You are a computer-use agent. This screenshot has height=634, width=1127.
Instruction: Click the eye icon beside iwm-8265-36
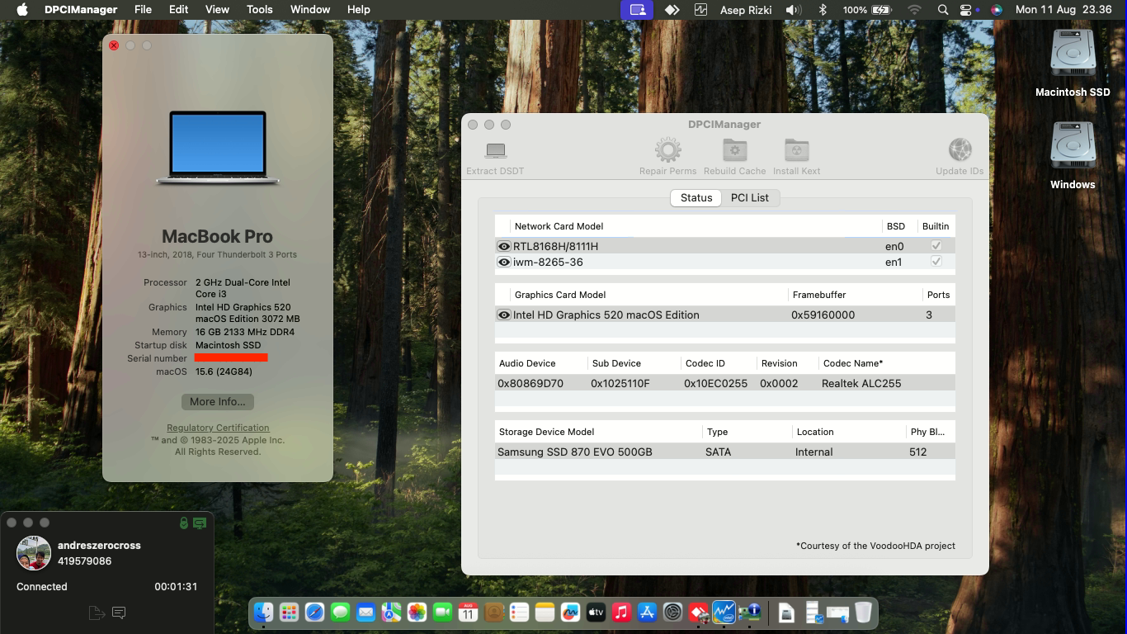[x=503, y=263]
